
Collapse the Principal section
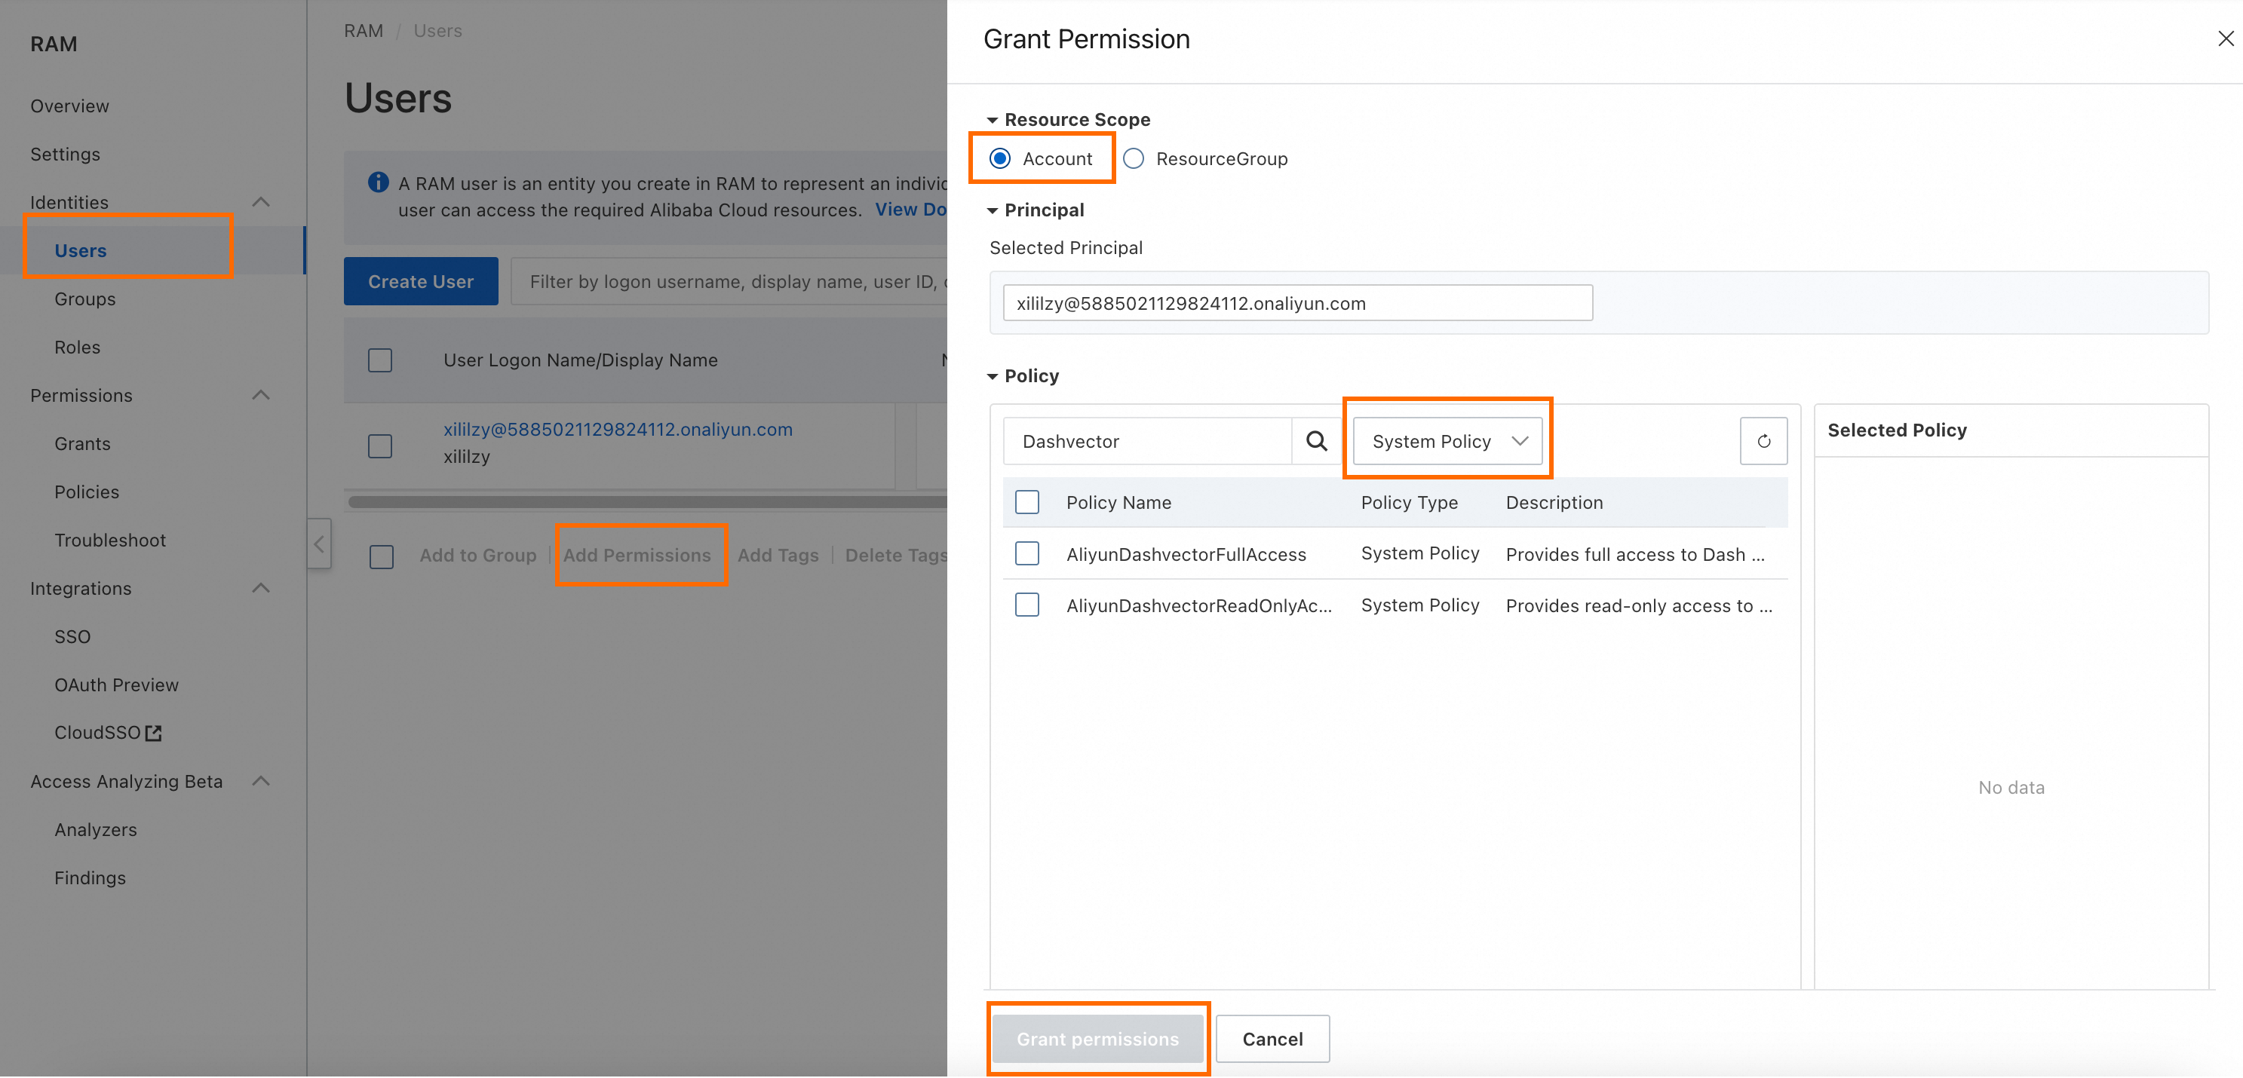point(992,210)
